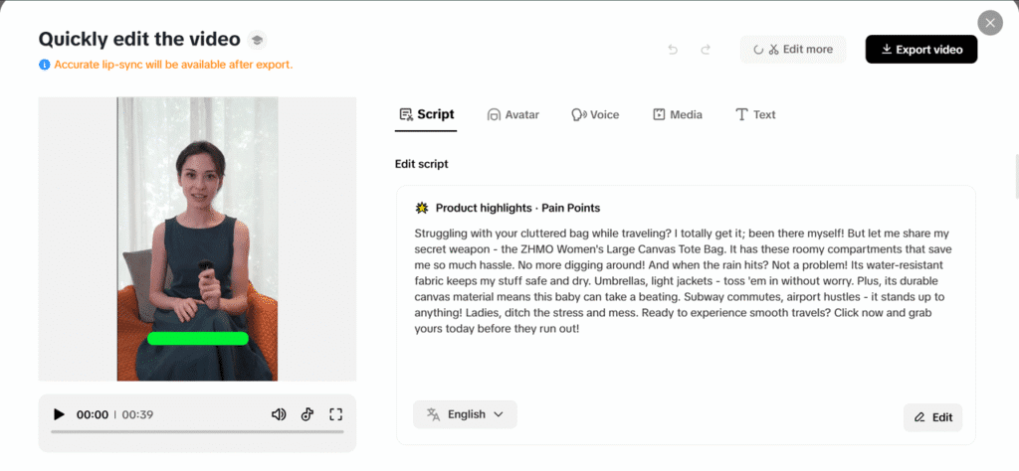
Task: Enter fullscreen video preview
Action: [335, 414]
